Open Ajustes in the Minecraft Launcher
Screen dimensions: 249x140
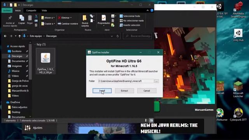(34, 128)
